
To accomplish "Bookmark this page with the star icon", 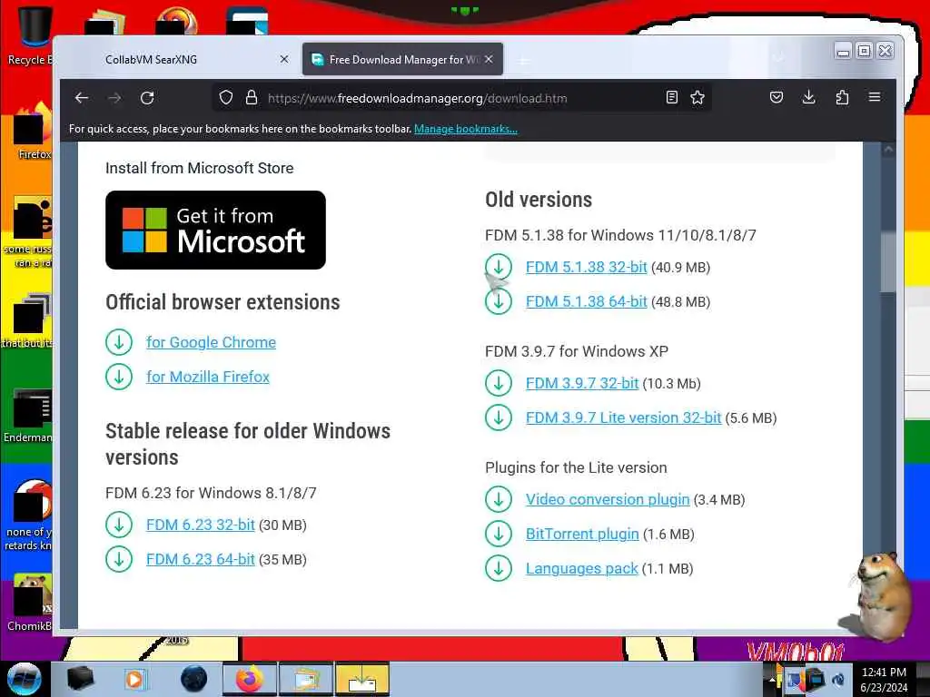I will (697, 98).
